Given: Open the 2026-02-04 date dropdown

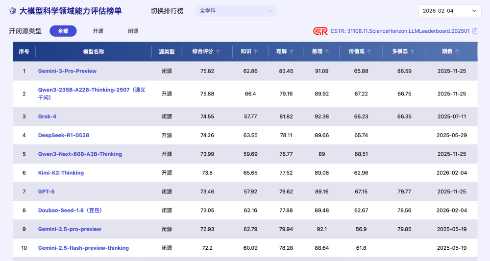Looking at the screenshot, I should pyautogui.click(x=450, y=11).
